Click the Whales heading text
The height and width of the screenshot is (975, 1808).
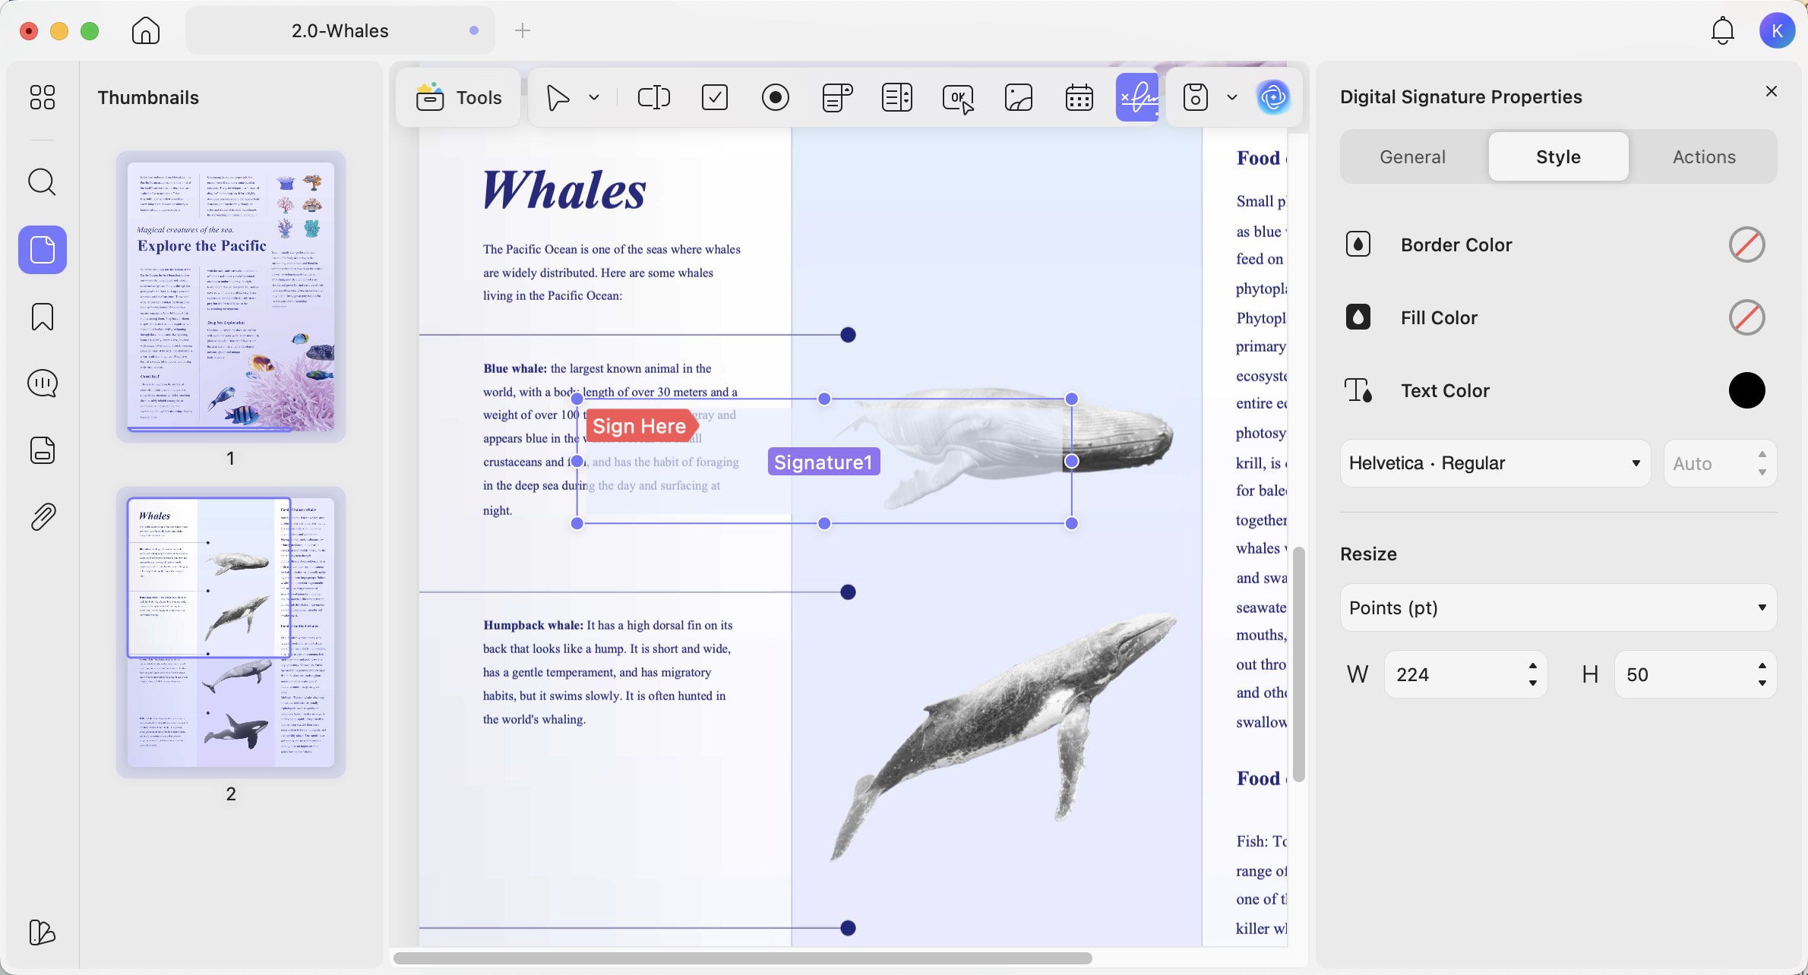564,189
